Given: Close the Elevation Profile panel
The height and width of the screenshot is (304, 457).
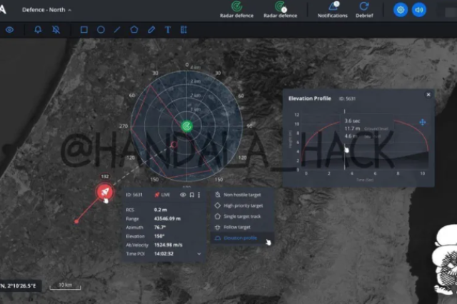Looking at the screenshot, I should click(428, 95).
